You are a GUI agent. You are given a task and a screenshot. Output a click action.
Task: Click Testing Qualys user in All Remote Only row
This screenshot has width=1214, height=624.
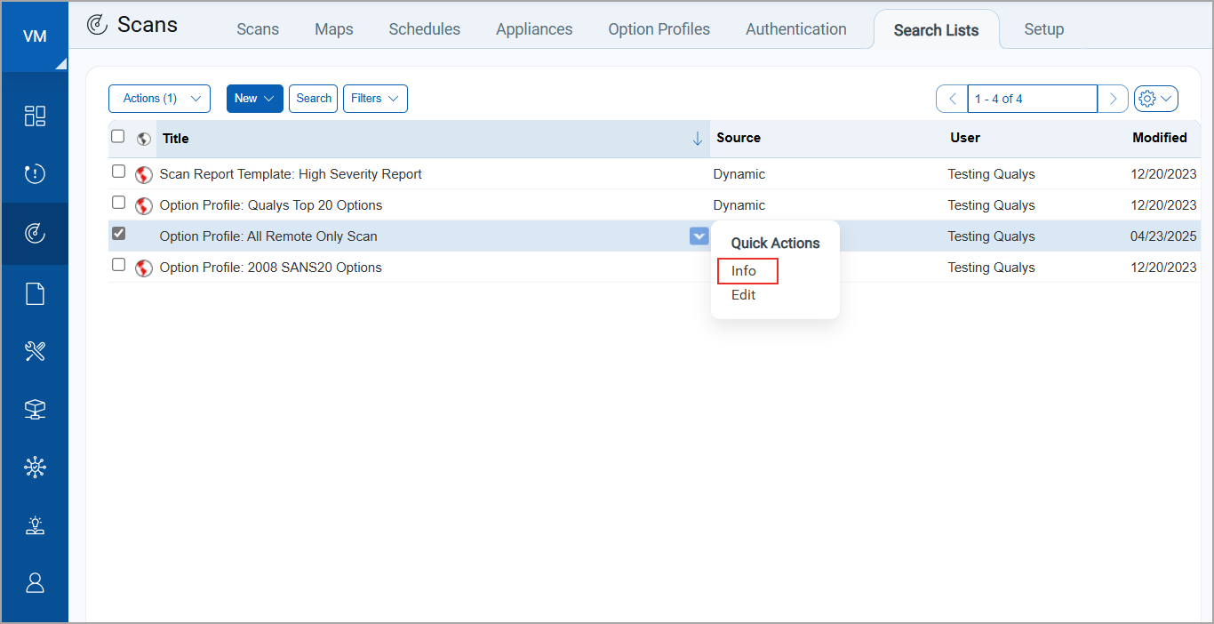[992, 236]
